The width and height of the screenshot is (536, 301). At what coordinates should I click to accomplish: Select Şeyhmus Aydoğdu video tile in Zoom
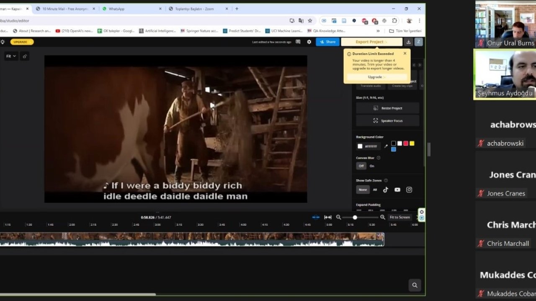(505, 74)
